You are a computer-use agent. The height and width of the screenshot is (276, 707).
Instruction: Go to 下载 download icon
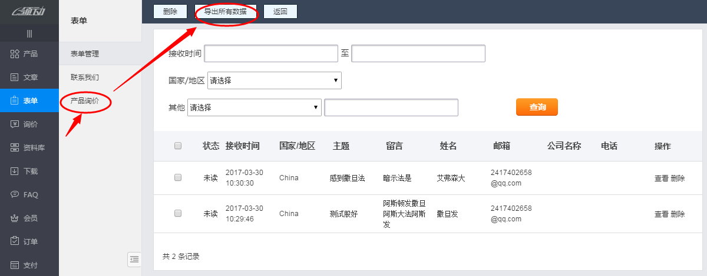pos(15,171)
